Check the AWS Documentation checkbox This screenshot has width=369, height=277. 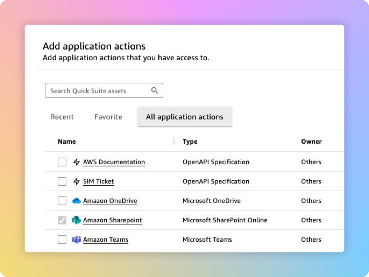(62, 162)
